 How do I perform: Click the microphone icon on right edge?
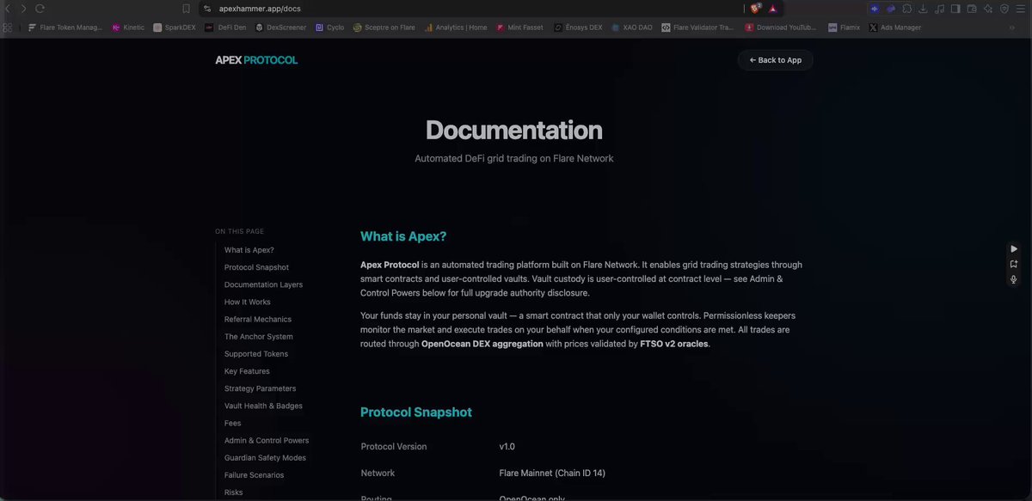tap(1014, 279)
